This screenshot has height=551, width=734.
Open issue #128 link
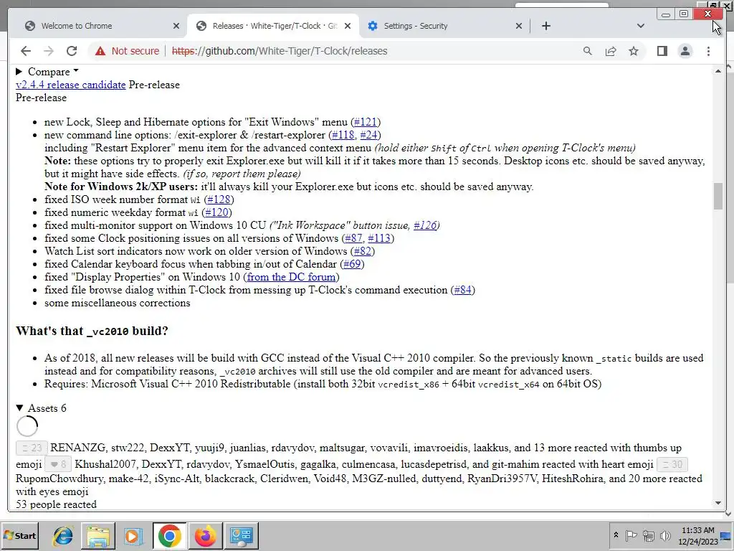[219, 199]
